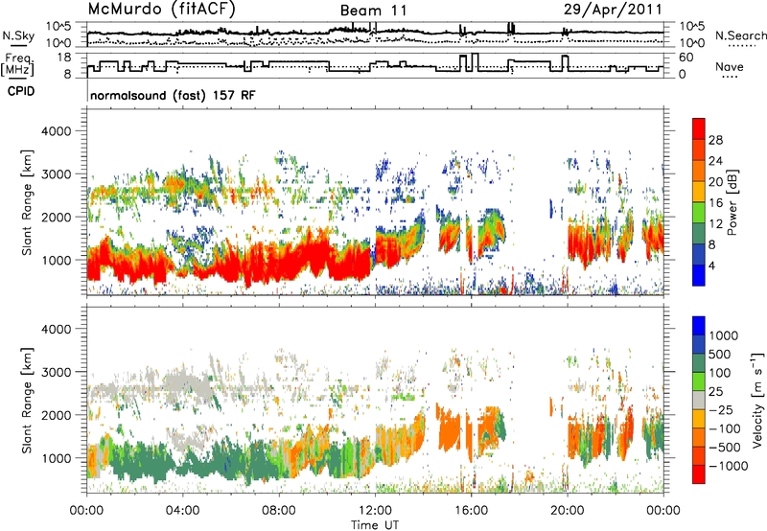Click the '08:00' time axis tick label
This screenshot has width=767, height=531.
click(279, 511)
